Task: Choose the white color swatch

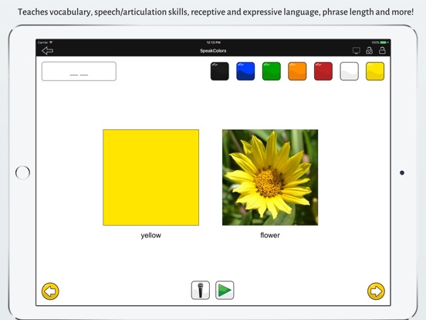Action: [349, 71]
